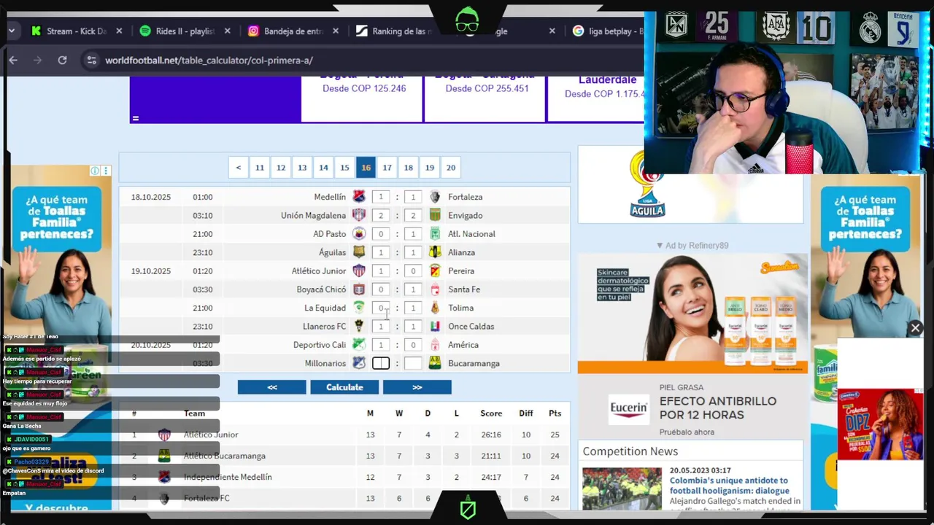The width and height of the screenshot is (934, 525).
Task: Click the Once Caldas club crest
Action: 435,326
